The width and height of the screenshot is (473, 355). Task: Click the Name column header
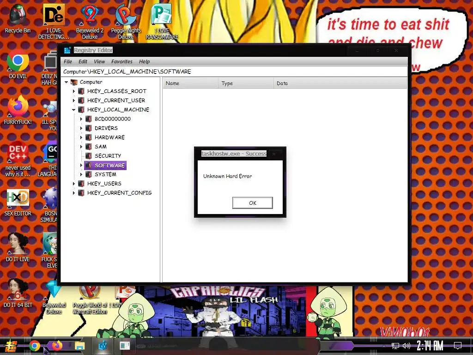click(190, 83)
